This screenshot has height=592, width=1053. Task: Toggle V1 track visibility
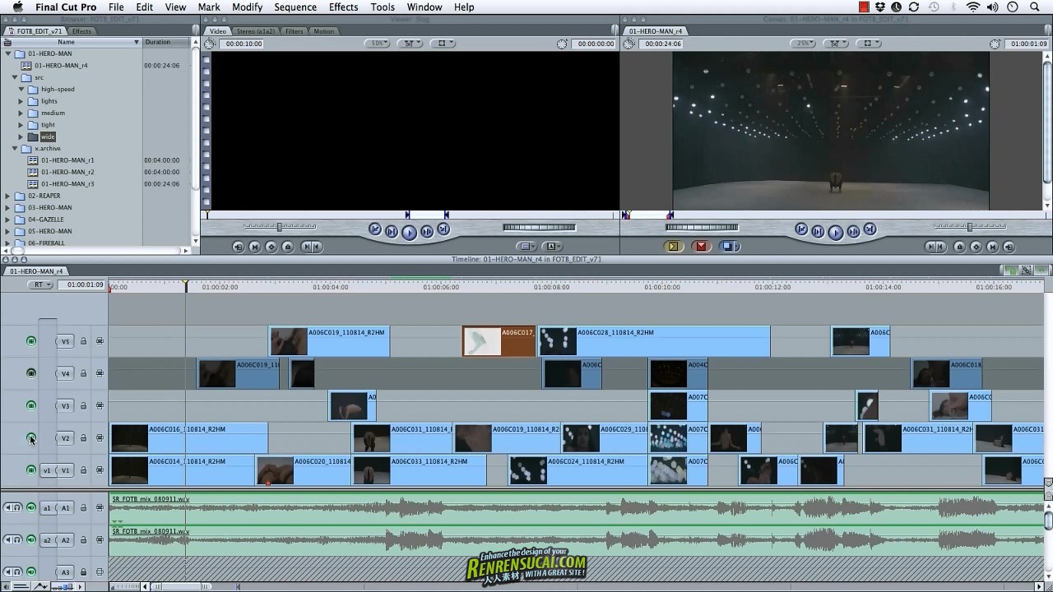coord(31,469)
